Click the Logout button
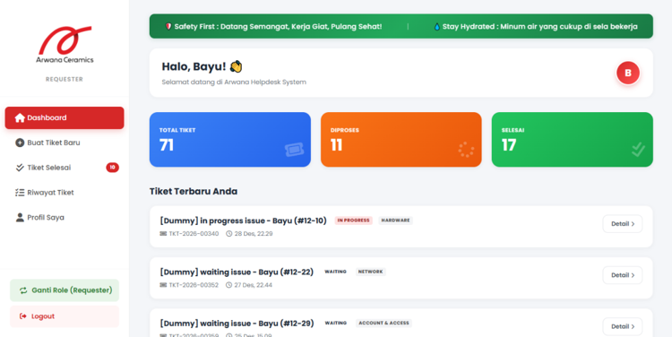The width and height of the screenshot is (672, 337). (65, 316)
